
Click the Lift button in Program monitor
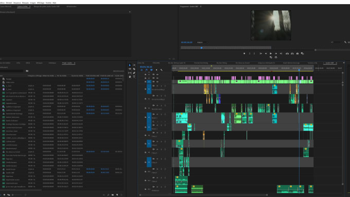point(287,53)
